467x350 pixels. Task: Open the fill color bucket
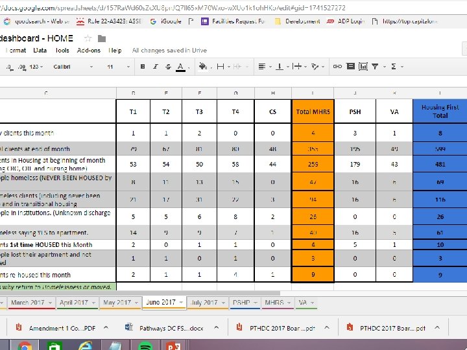tap(203, 66)
